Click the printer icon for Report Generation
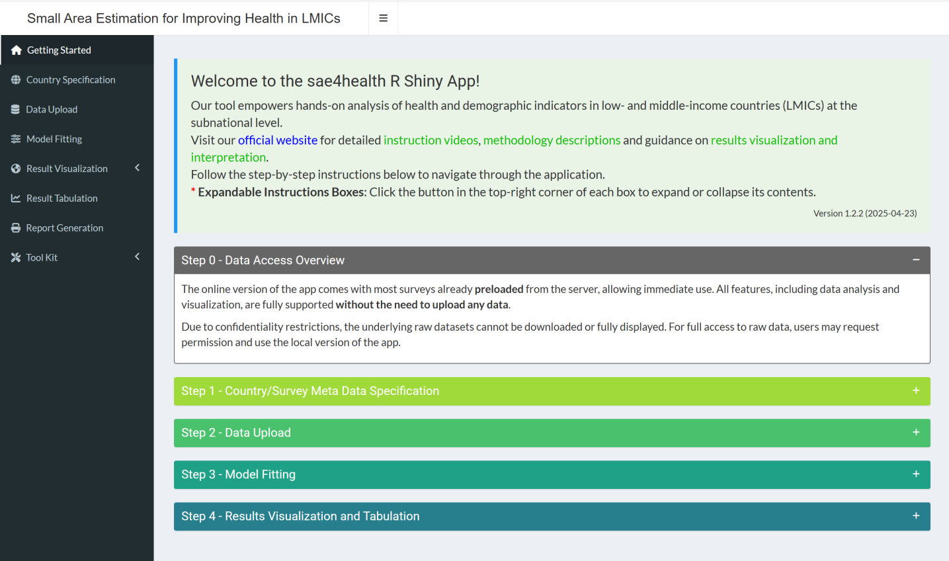Viewport: 949px width, 561px height. 16,228
